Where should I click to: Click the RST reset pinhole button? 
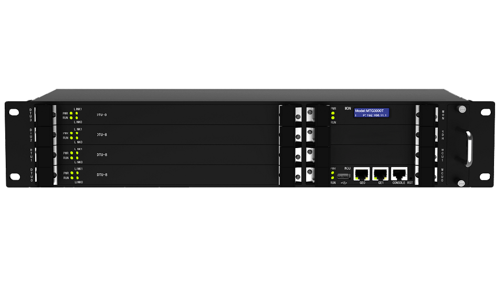tap(411, 178)
